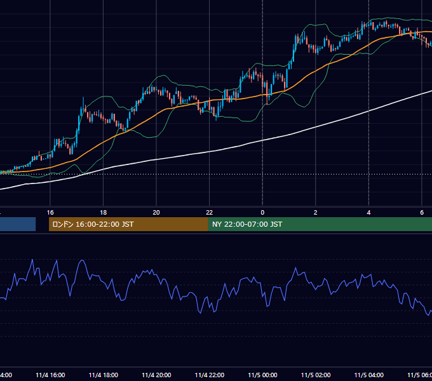Click the 16 hour label on upper axis

[50, 213]
